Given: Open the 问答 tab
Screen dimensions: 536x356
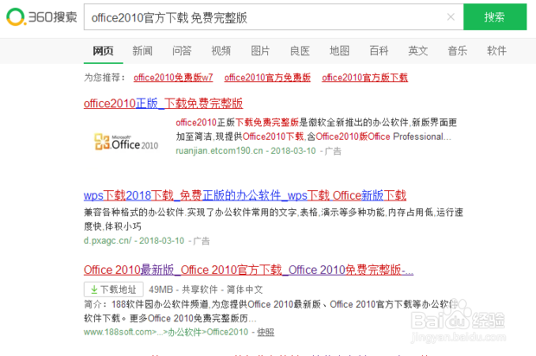Looking at the screenshot, I should [182, 51].
